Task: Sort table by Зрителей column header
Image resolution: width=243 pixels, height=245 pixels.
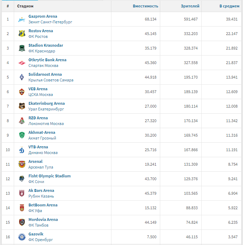Action: coord(190,6)
